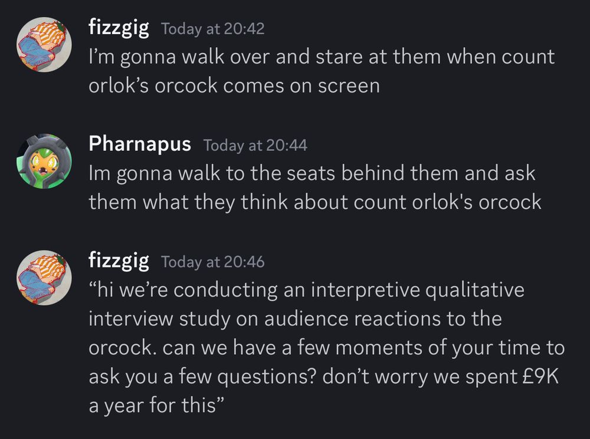Image resolution: width=590 pixels, height=439 pixels.
Task: Click the "Today at 20:42" timestamp
Action: coord(212,29)
